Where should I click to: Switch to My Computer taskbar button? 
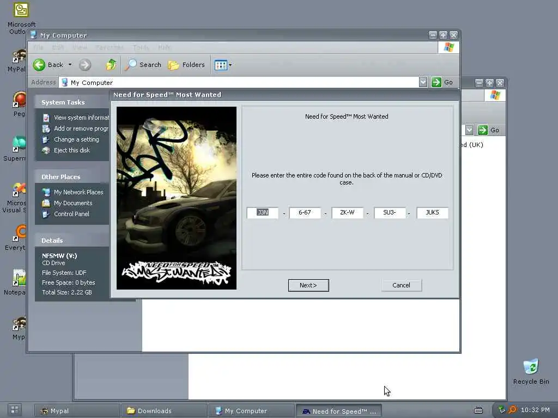pos(251,410)
